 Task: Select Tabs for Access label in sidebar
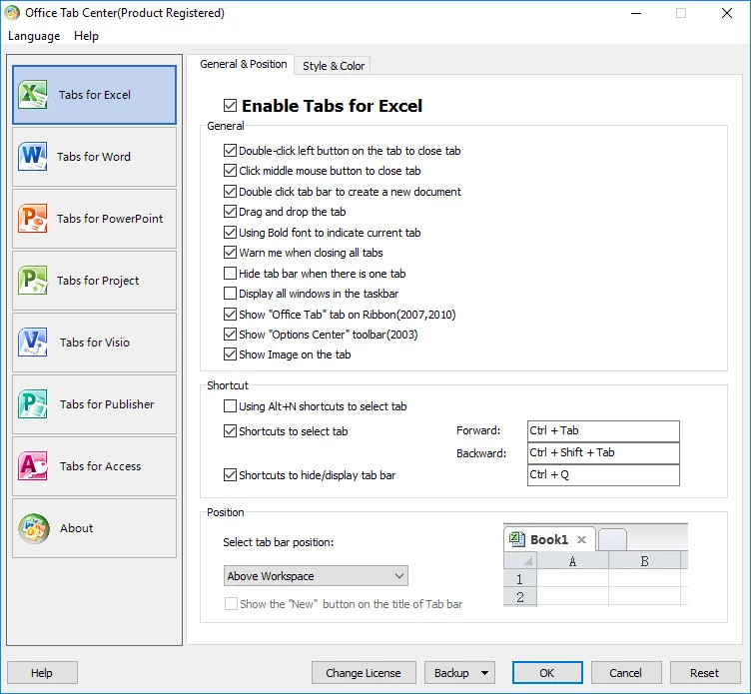click(x=100, y=466)
